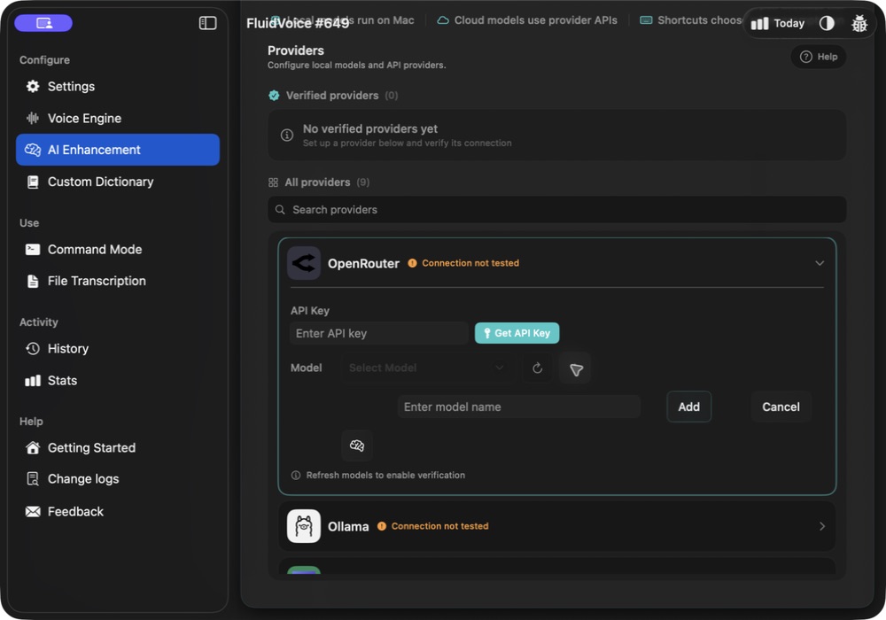
Task: Open File Transcription
Action: pos(118,281)
